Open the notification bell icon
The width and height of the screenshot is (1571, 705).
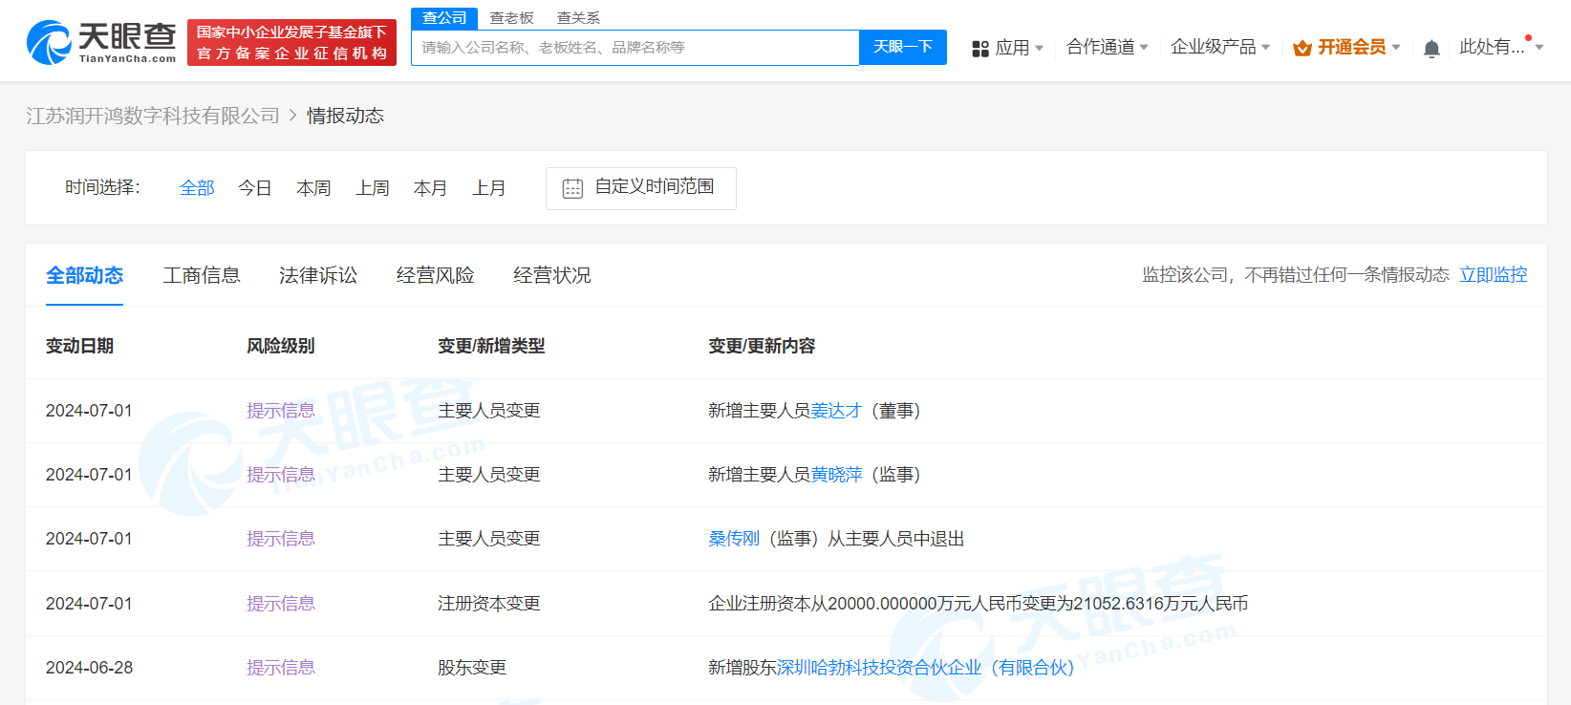pos(1431,48)
